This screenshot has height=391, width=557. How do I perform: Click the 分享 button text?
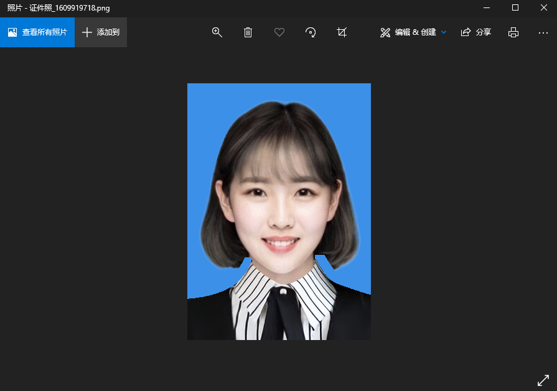[484, 32]
